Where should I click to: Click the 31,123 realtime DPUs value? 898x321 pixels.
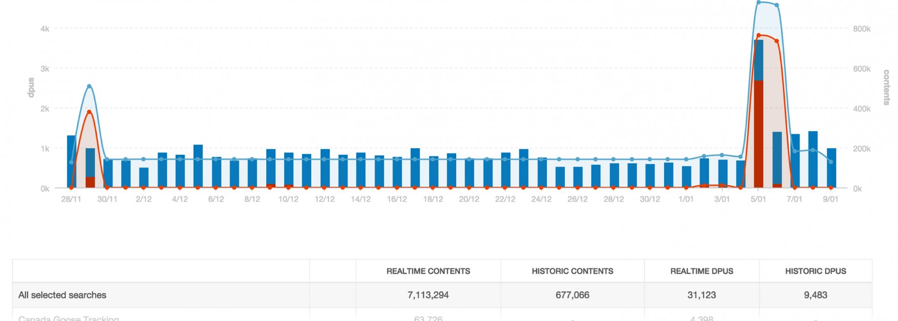(701, 295)
